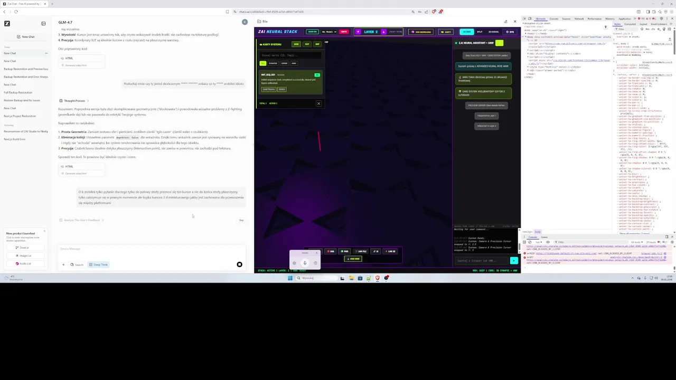Open the RAG KNOWLEDGE brain button
The width and height of the screenshot is (676, 380).
pos(422,32)
